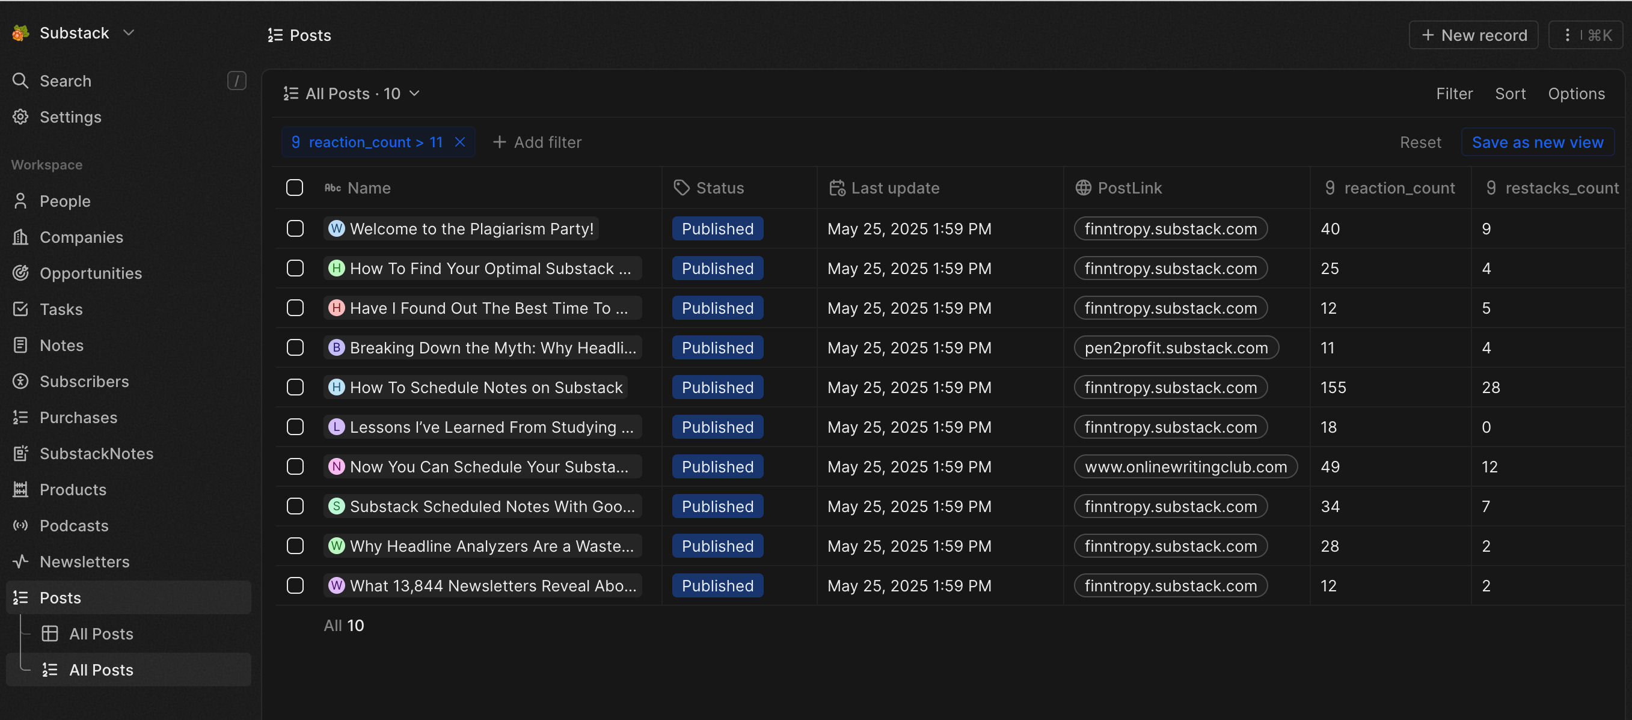Open the restacks_count column header

[1551, 188]
